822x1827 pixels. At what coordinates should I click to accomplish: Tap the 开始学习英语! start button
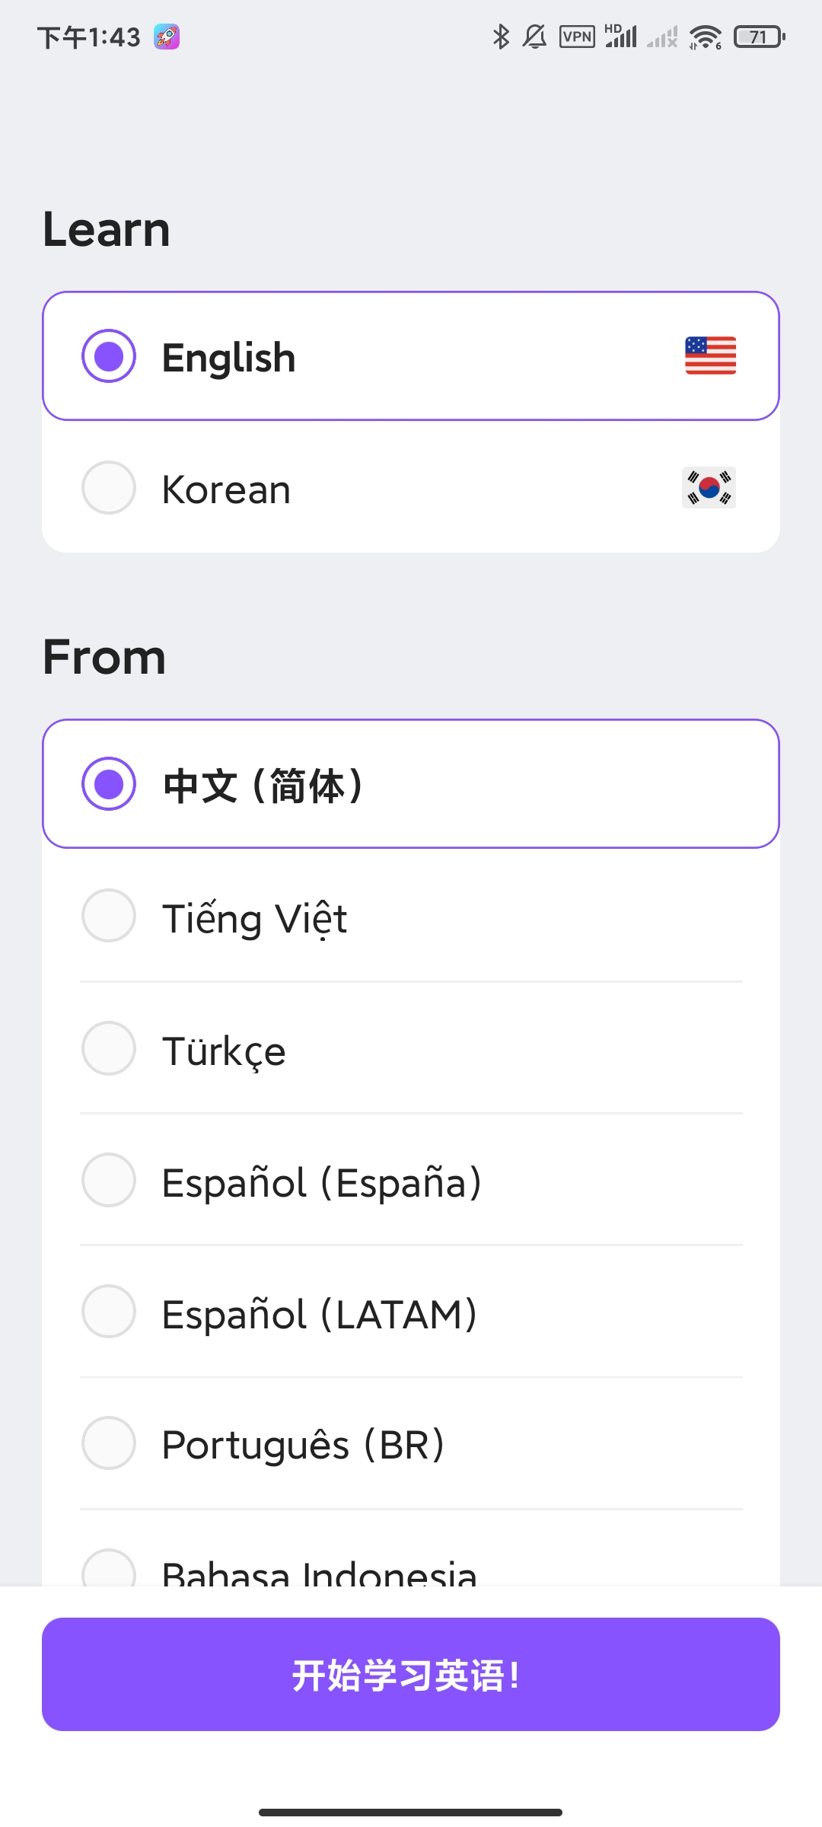point(411,1674)
